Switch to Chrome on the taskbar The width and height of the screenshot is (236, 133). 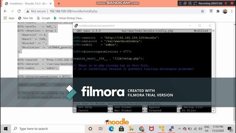(142, 129)
